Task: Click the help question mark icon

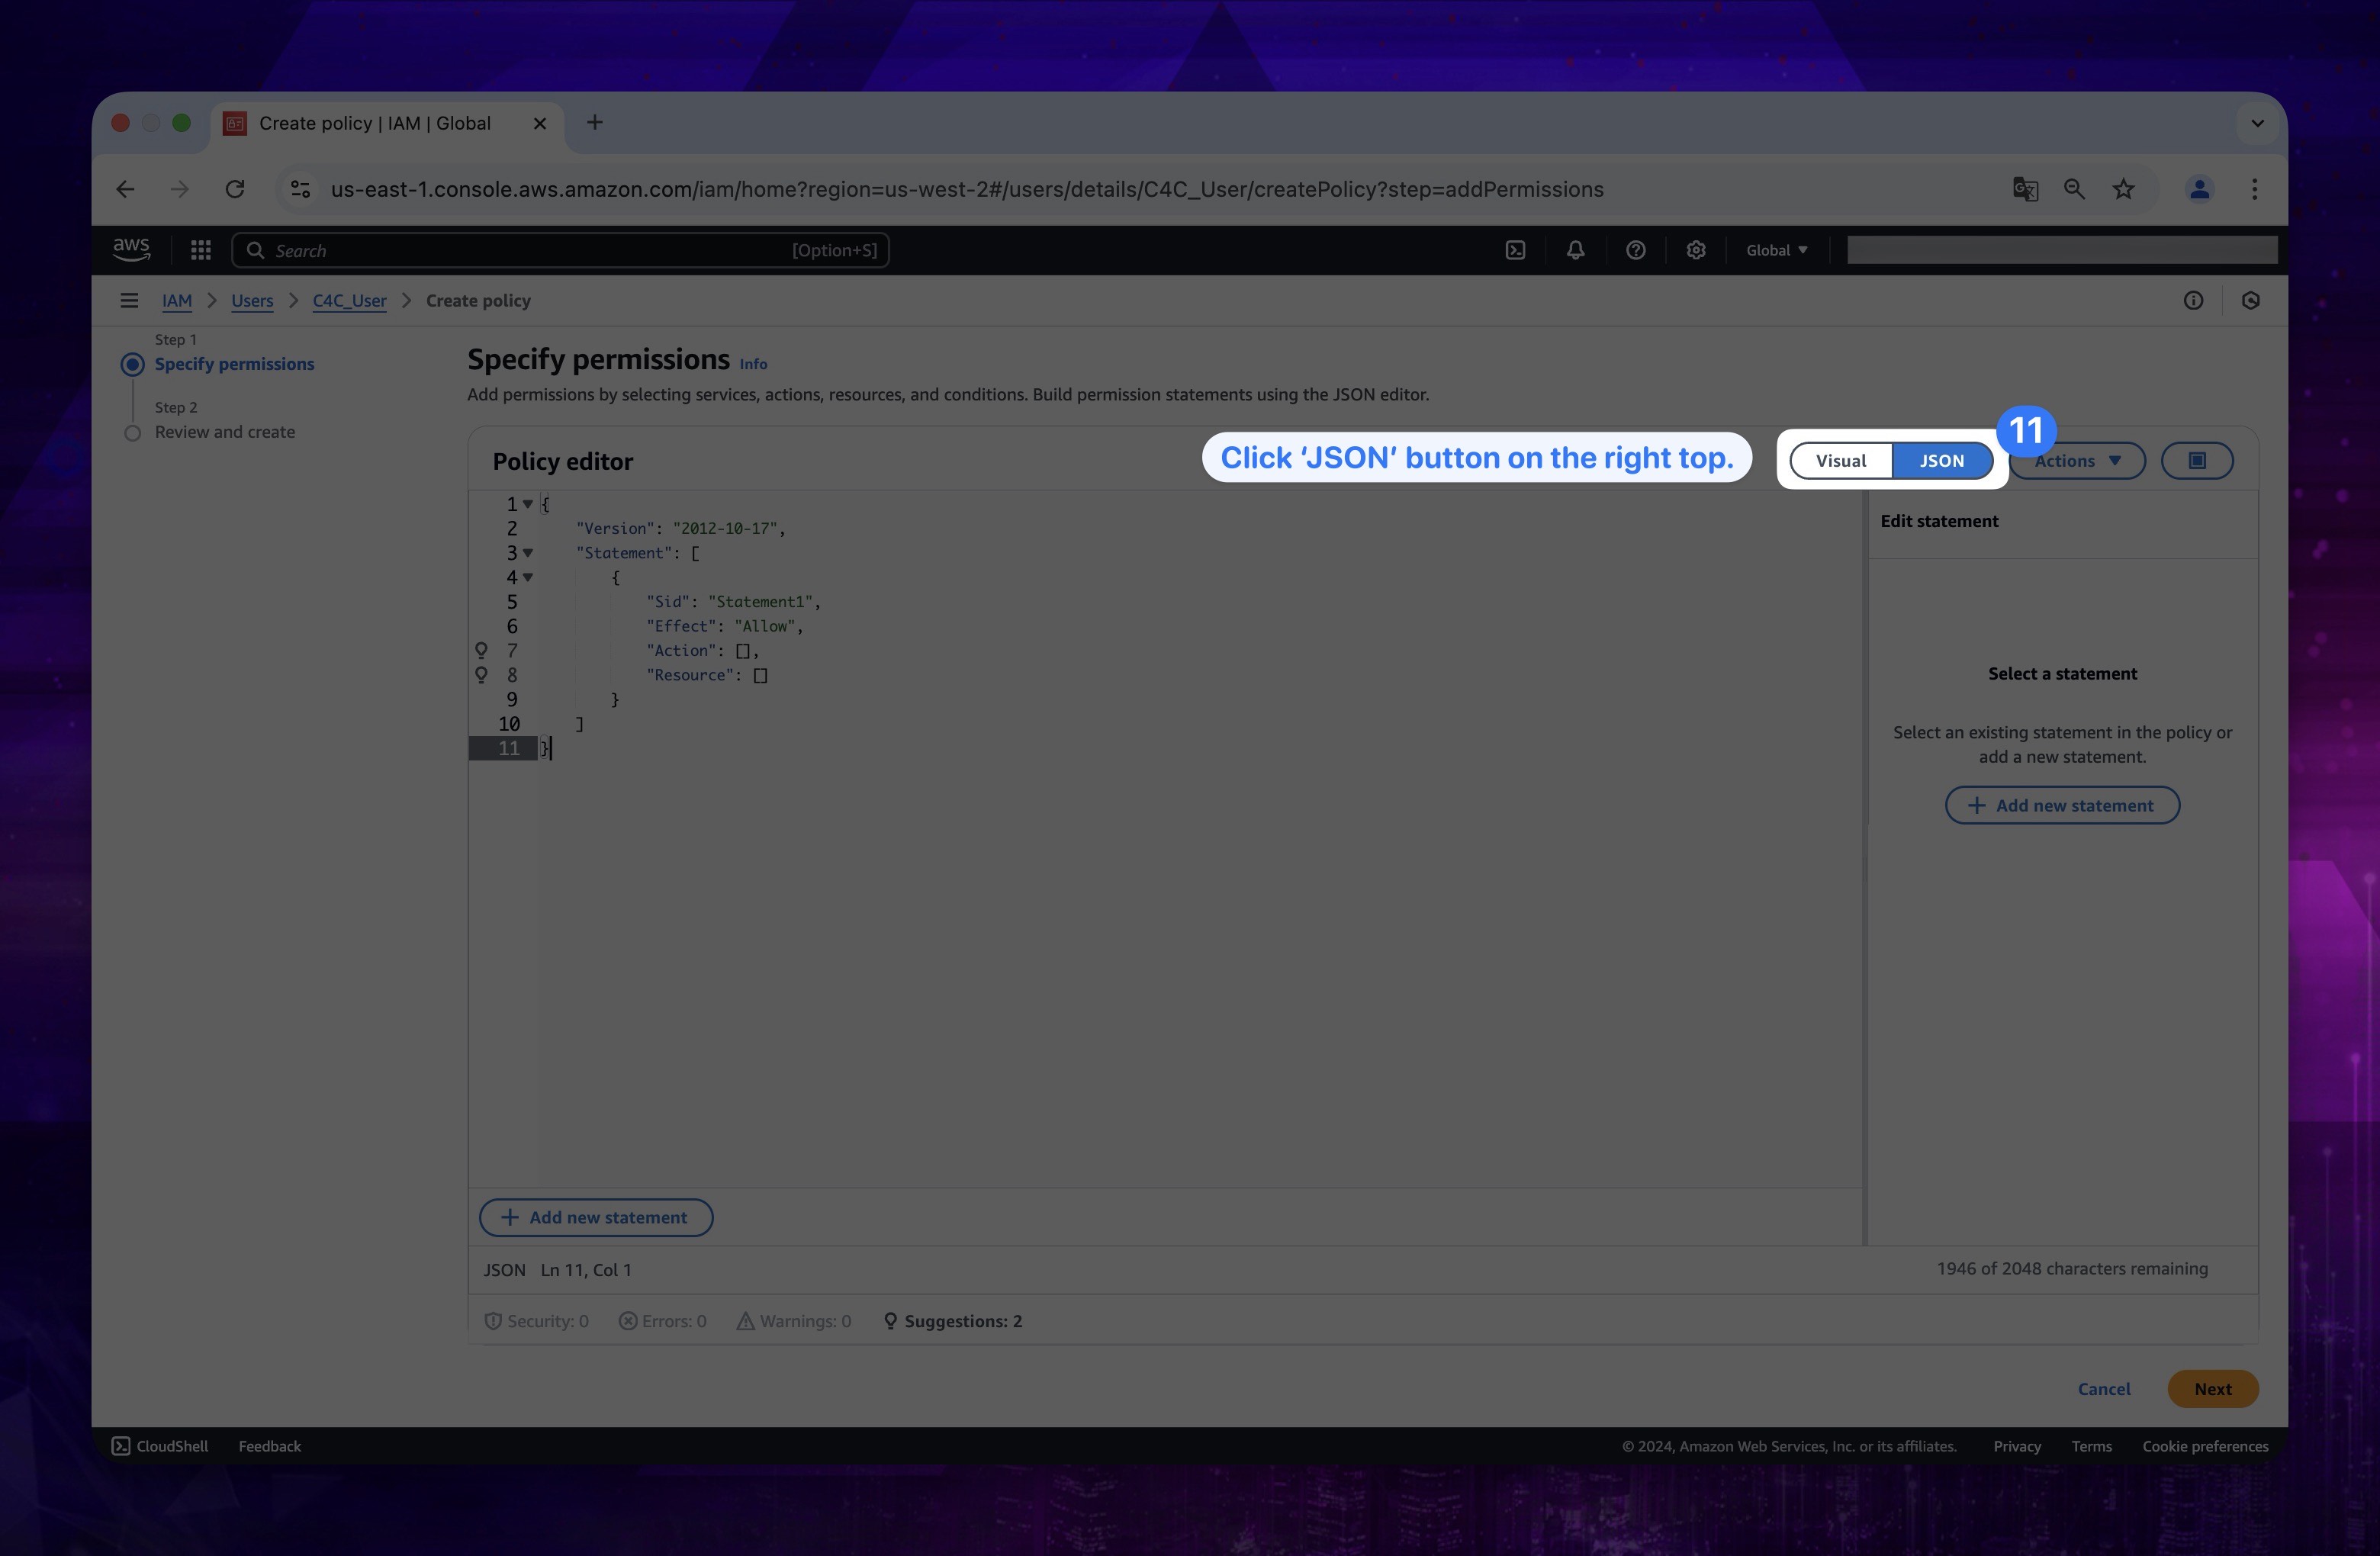Action: [1635, 250]
